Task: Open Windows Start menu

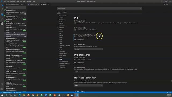Action: (2, 95)
